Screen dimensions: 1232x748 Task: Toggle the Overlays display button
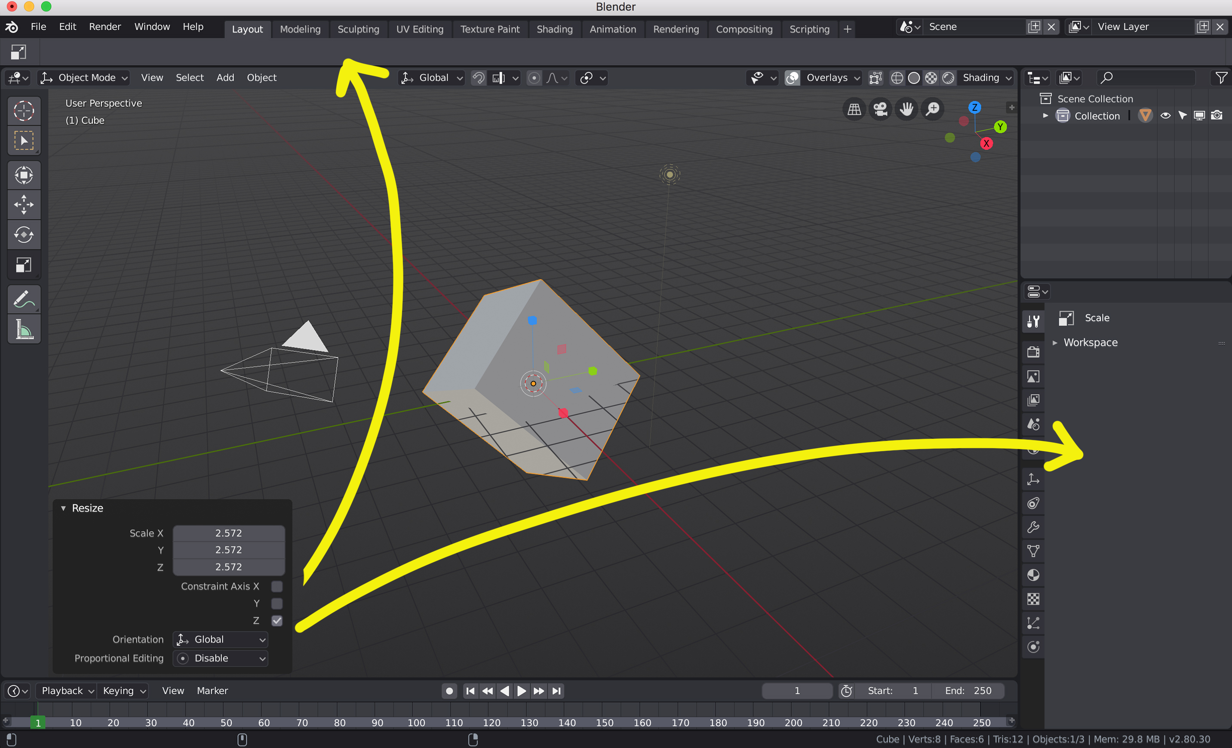tap(793, 77)
